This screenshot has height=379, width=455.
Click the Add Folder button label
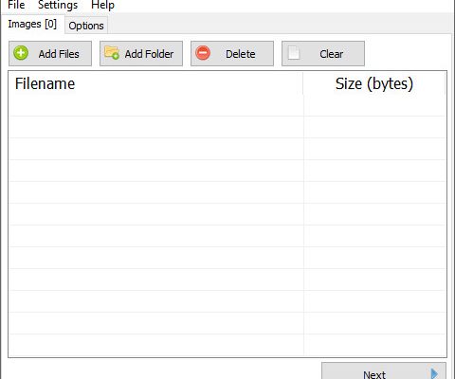click(149, 54)
